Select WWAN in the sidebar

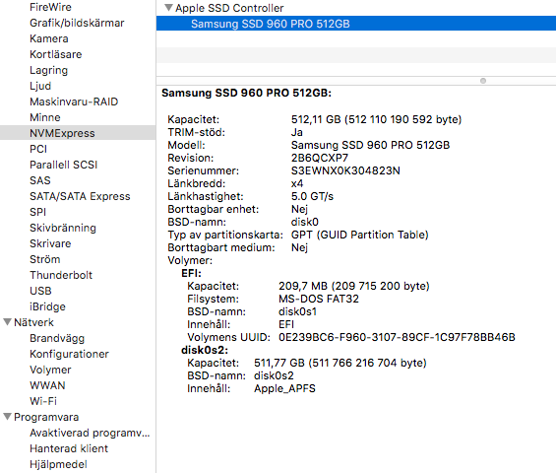click(47, 385)
